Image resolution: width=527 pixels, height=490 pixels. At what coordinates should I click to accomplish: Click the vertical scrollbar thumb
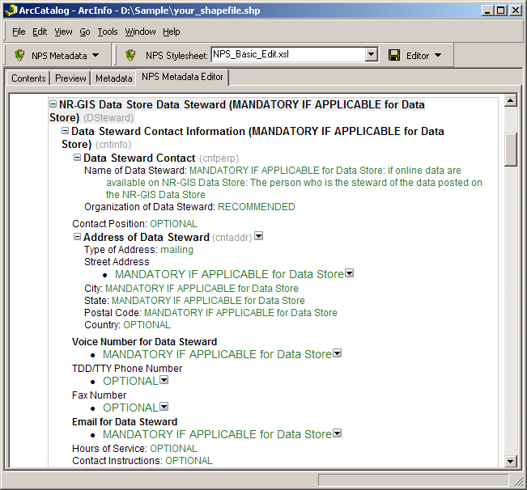(x=511, y=150)
